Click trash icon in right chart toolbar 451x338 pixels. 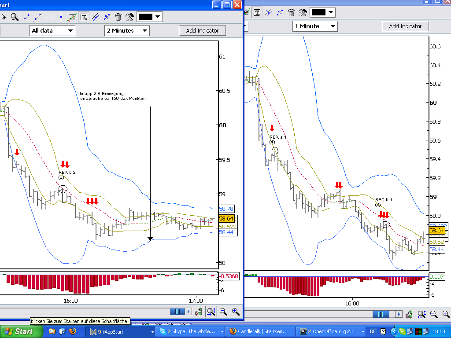click(291, 12)
